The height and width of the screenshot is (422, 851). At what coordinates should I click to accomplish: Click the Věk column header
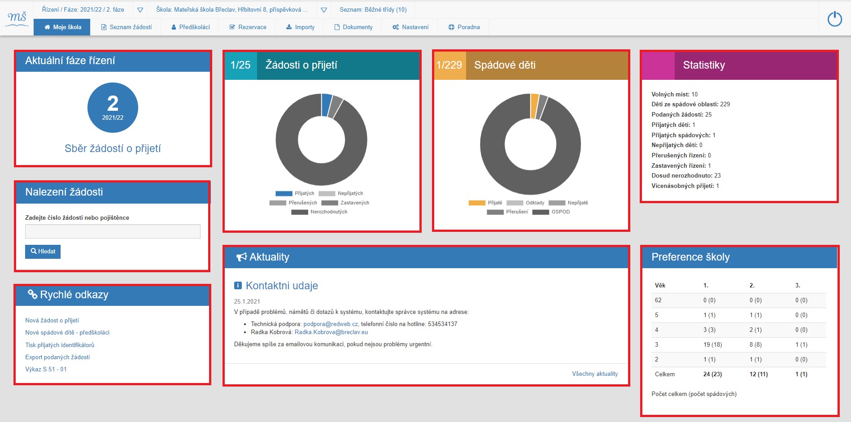pyautogui.click(x=660, y=285)
